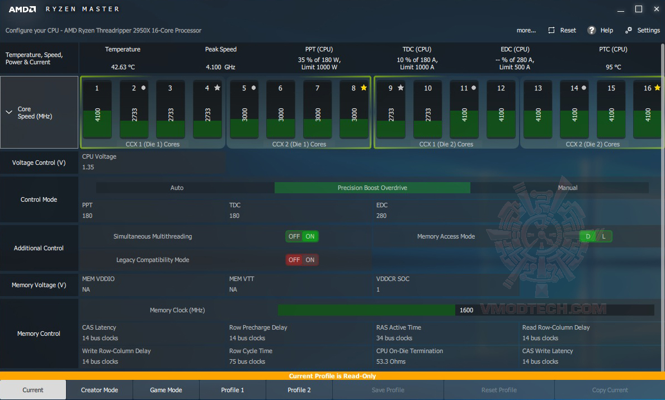Viewport: 665px width, 400px height.
Task: Click the Help text link
Action: click(x=606, y=30)
